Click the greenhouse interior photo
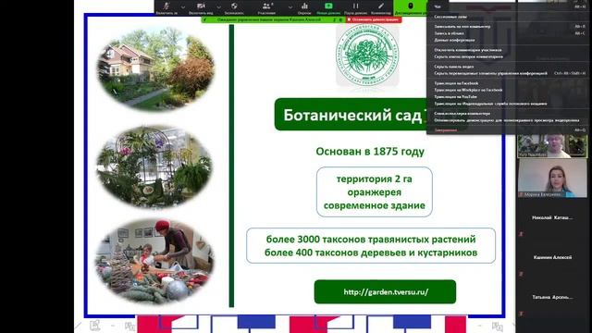The image size is (592, 333). tap(154, 166)
